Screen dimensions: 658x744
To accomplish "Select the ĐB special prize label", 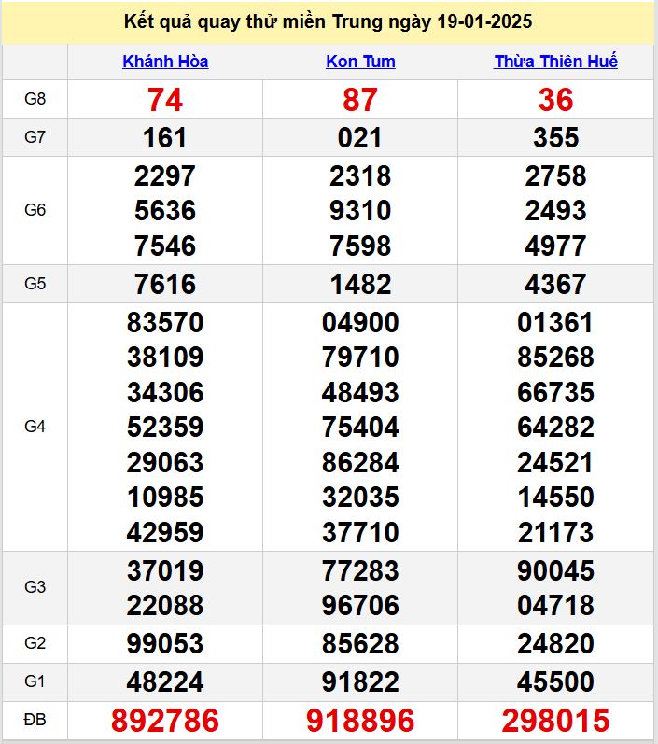I will pos(35,720).
